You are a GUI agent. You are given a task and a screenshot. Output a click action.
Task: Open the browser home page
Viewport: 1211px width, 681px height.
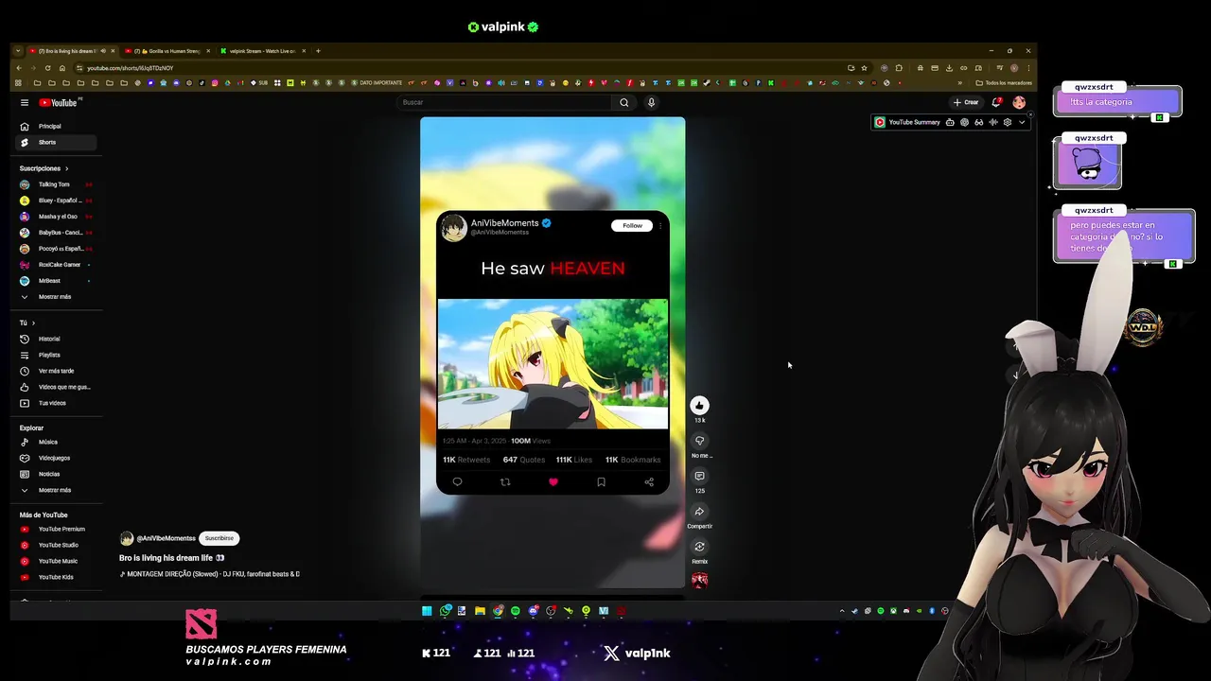pos(62,68)
